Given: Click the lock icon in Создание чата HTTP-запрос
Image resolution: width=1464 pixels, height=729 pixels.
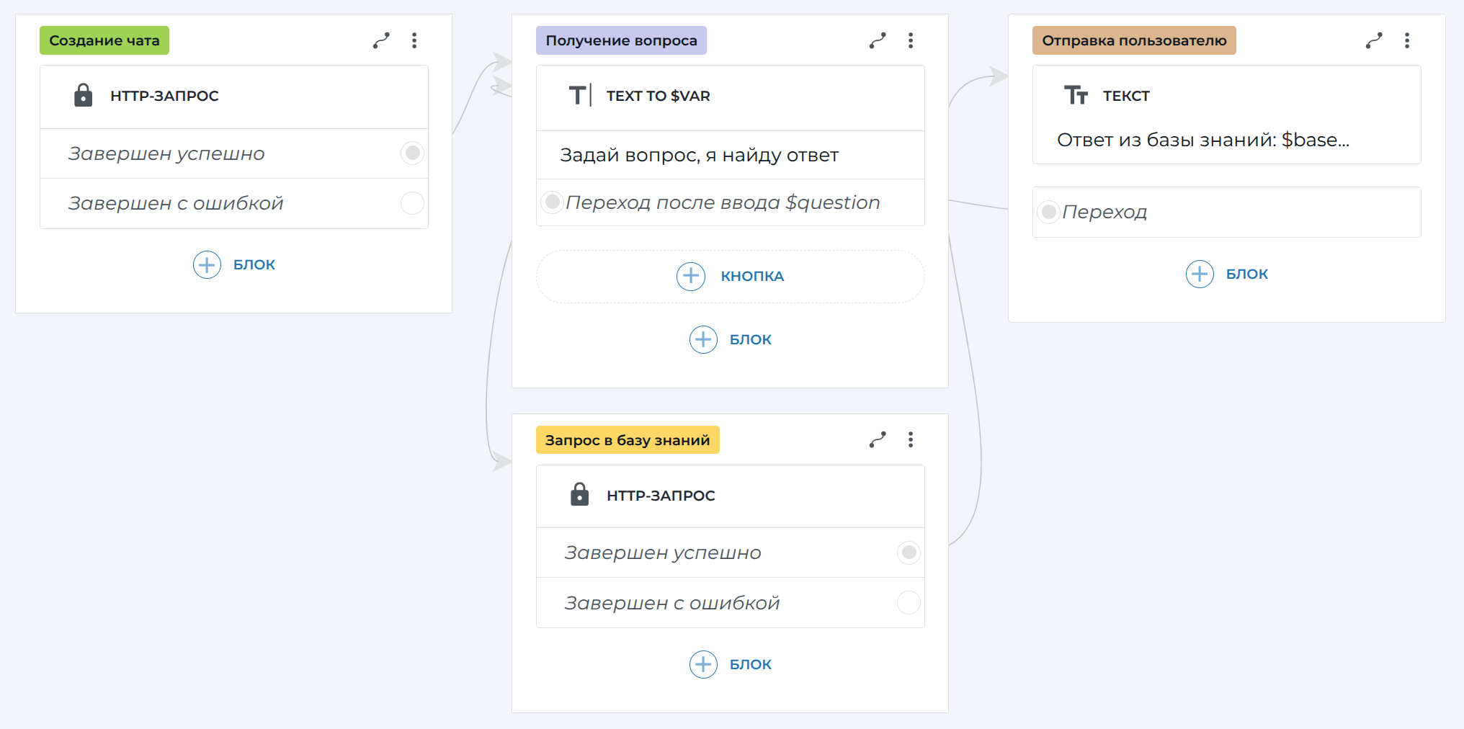Looking at the screenshot, I should (84, 95).
